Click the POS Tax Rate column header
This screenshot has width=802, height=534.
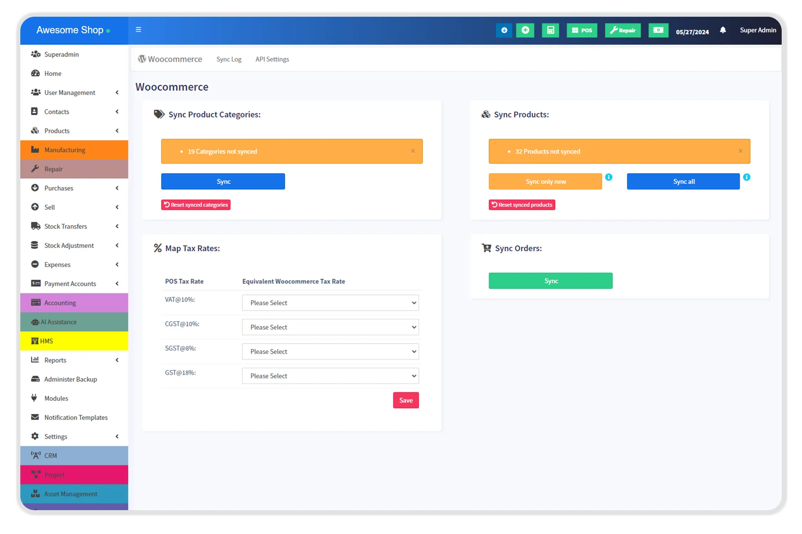pos(184,281)
